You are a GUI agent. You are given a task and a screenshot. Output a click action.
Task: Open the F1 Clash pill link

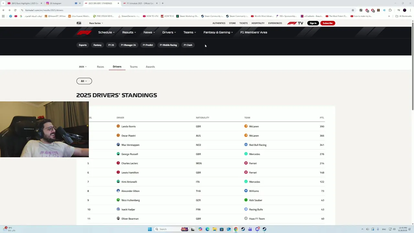click(x=188, y=45)
